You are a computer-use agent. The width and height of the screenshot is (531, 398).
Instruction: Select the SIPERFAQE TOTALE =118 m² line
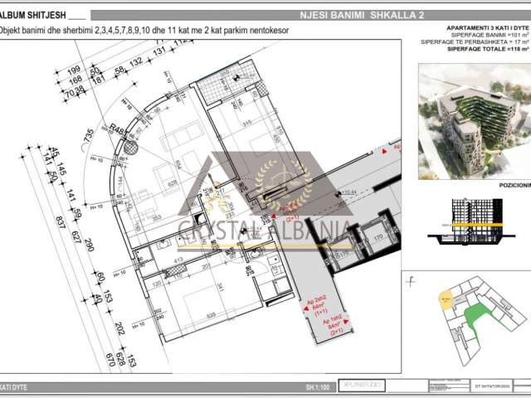tap(488, 49)
